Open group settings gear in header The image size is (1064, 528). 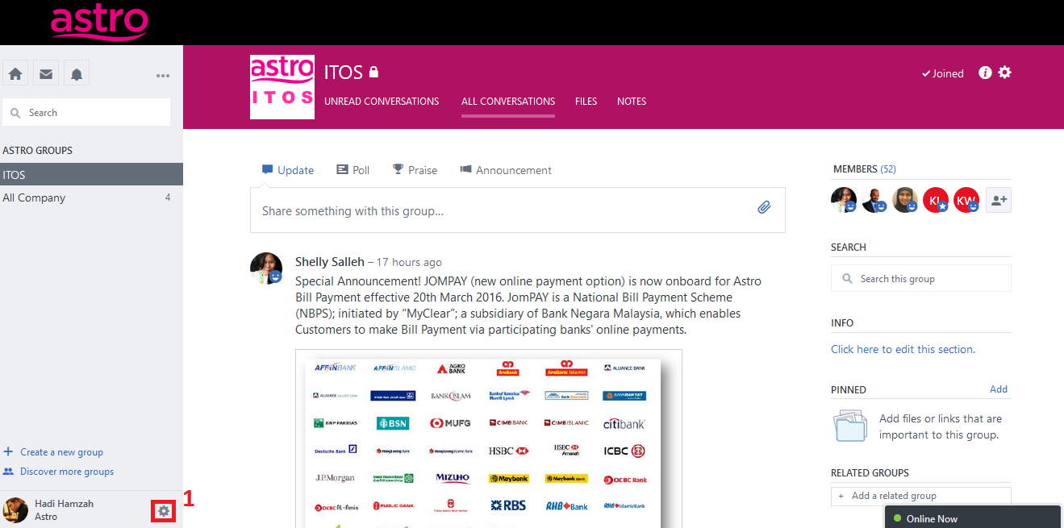[1004, 73]
